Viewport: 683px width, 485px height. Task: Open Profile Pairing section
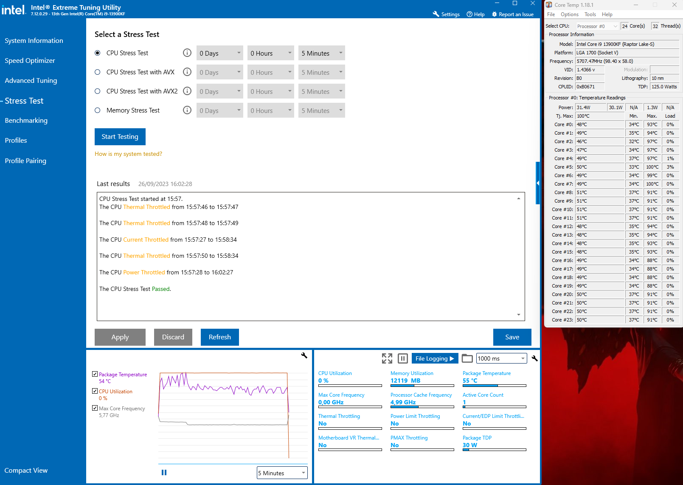25,161
